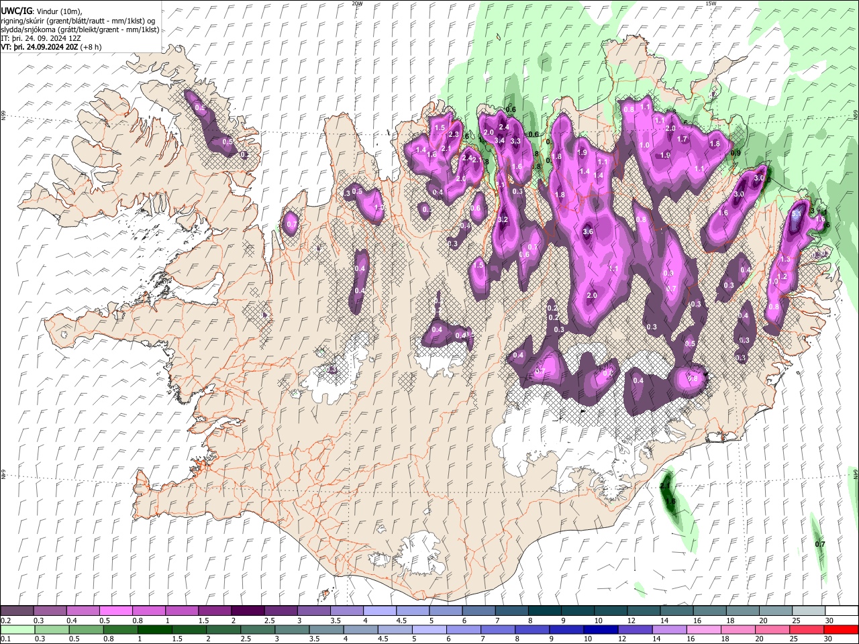
Task: Click the UWC/IG title text
Action: click(16, 11)
